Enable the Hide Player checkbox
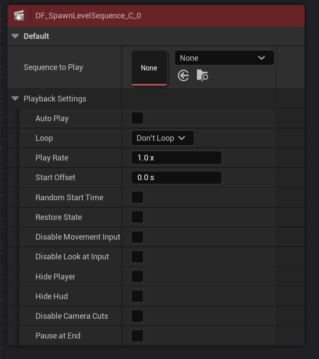319x359 pixels. [x=137, y=276]
